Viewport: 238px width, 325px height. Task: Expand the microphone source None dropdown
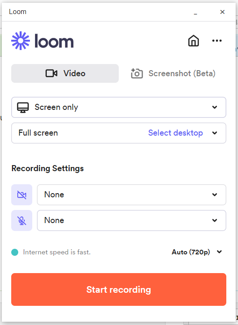pos(131,221)
